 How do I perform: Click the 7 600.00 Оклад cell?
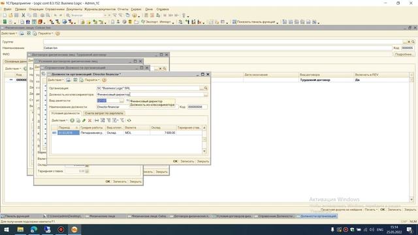pyautogui.click(x=163, y=133)
